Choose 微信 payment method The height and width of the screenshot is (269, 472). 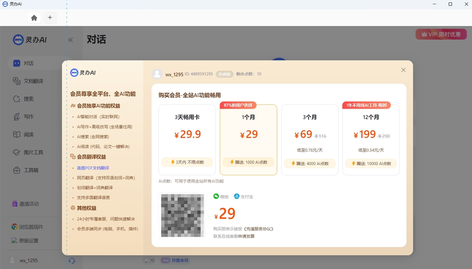tap(221, 197)
